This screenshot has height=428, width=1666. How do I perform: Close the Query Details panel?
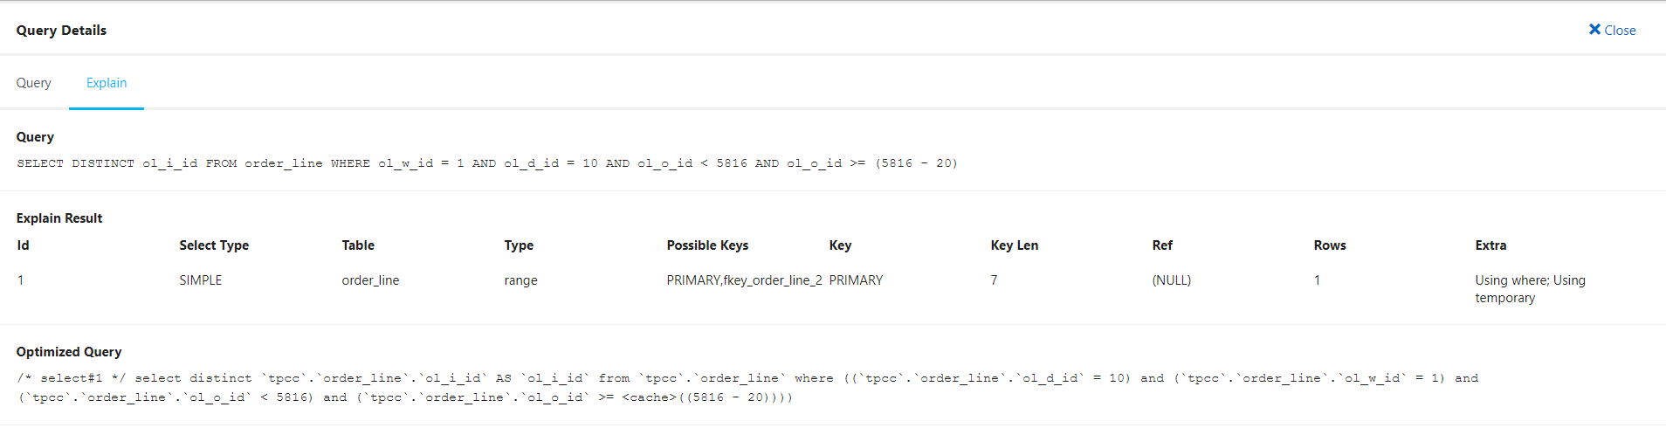[x=1612, y=30]
